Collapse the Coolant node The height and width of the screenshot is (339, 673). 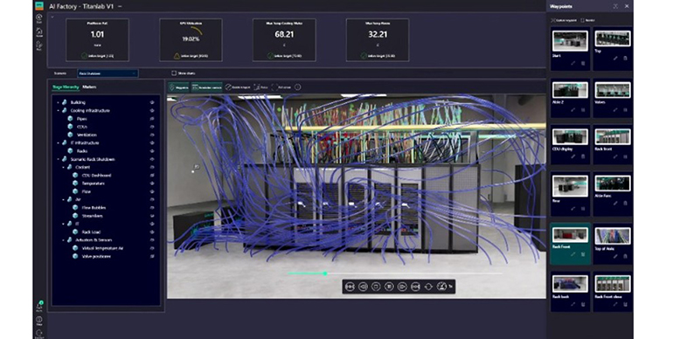(x=64, y=168)
